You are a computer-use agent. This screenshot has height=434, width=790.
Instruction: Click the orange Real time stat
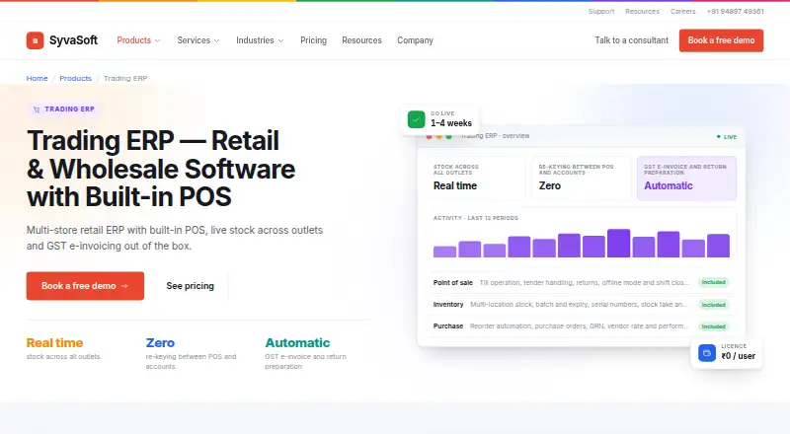pyautogui.click(x=54, y=343)
